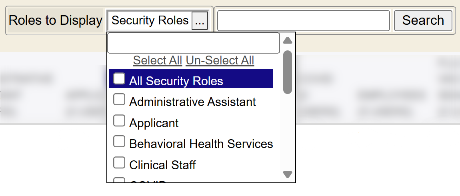460x196 pixels.
Task: Select the Behavioral Health Services list entry
Action: [x=201, y=144]
